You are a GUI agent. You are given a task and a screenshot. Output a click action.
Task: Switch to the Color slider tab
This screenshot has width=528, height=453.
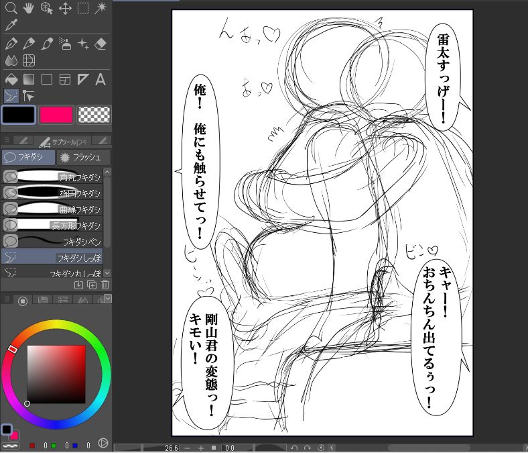[62, 300]
